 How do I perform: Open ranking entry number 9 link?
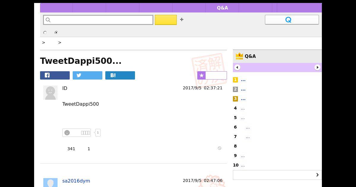point(243,156)
